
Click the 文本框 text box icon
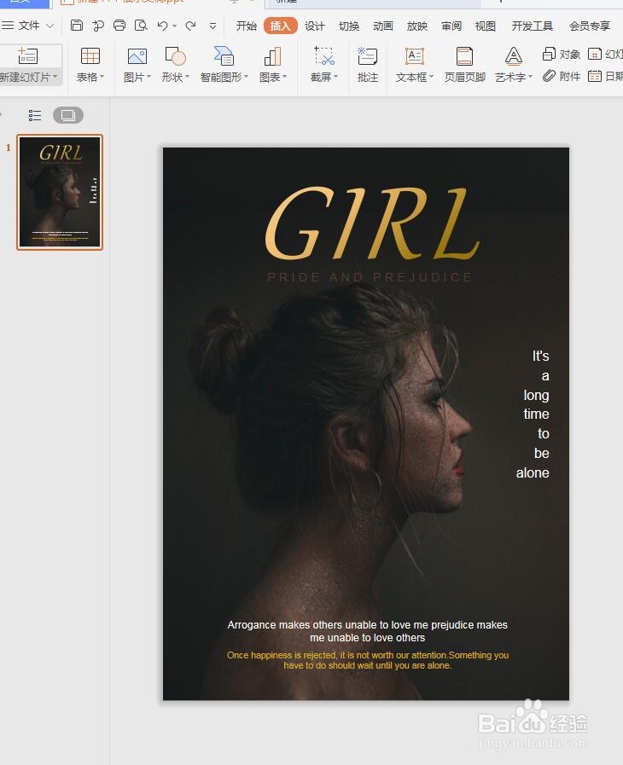point(415,56)
